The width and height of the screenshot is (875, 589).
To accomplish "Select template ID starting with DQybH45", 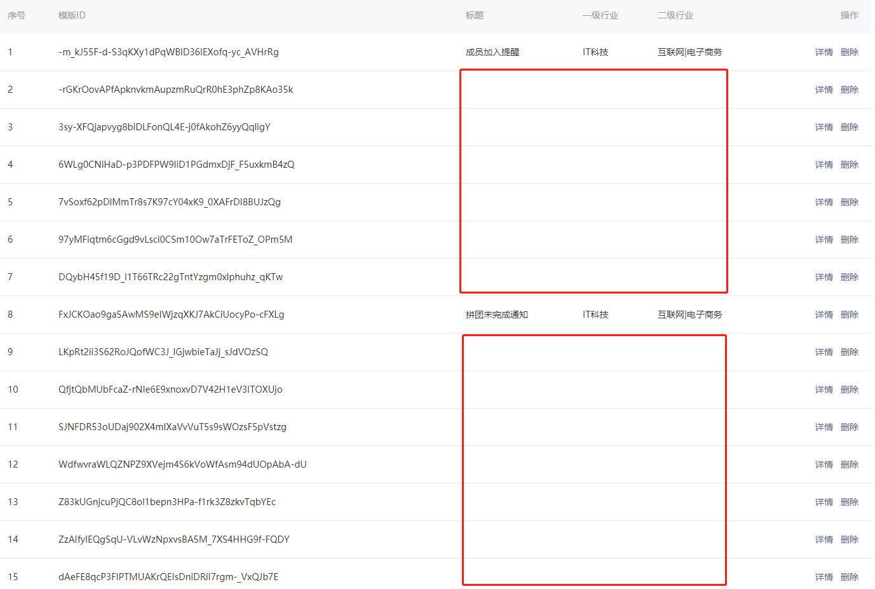I will [170, 277].
